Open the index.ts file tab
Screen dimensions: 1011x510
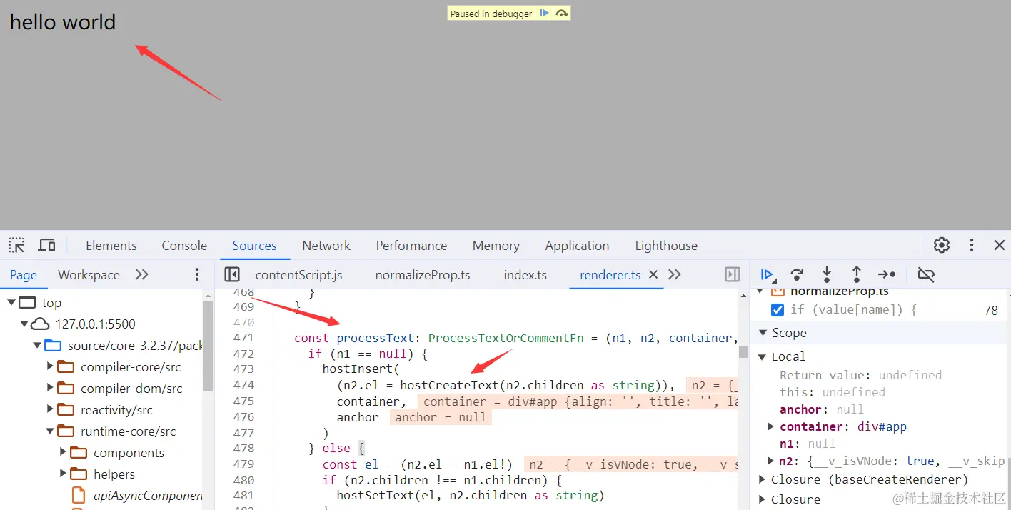tap(525, 274)
